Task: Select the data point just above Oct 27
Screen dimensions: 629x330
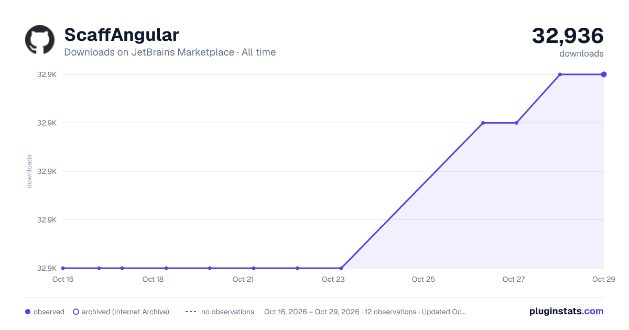Action: pyautogui.click(x=516, y=123)
